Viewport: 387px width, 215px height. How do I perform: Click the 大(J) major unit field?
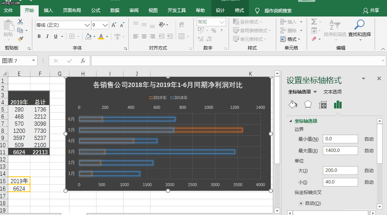tap(340, 171)
